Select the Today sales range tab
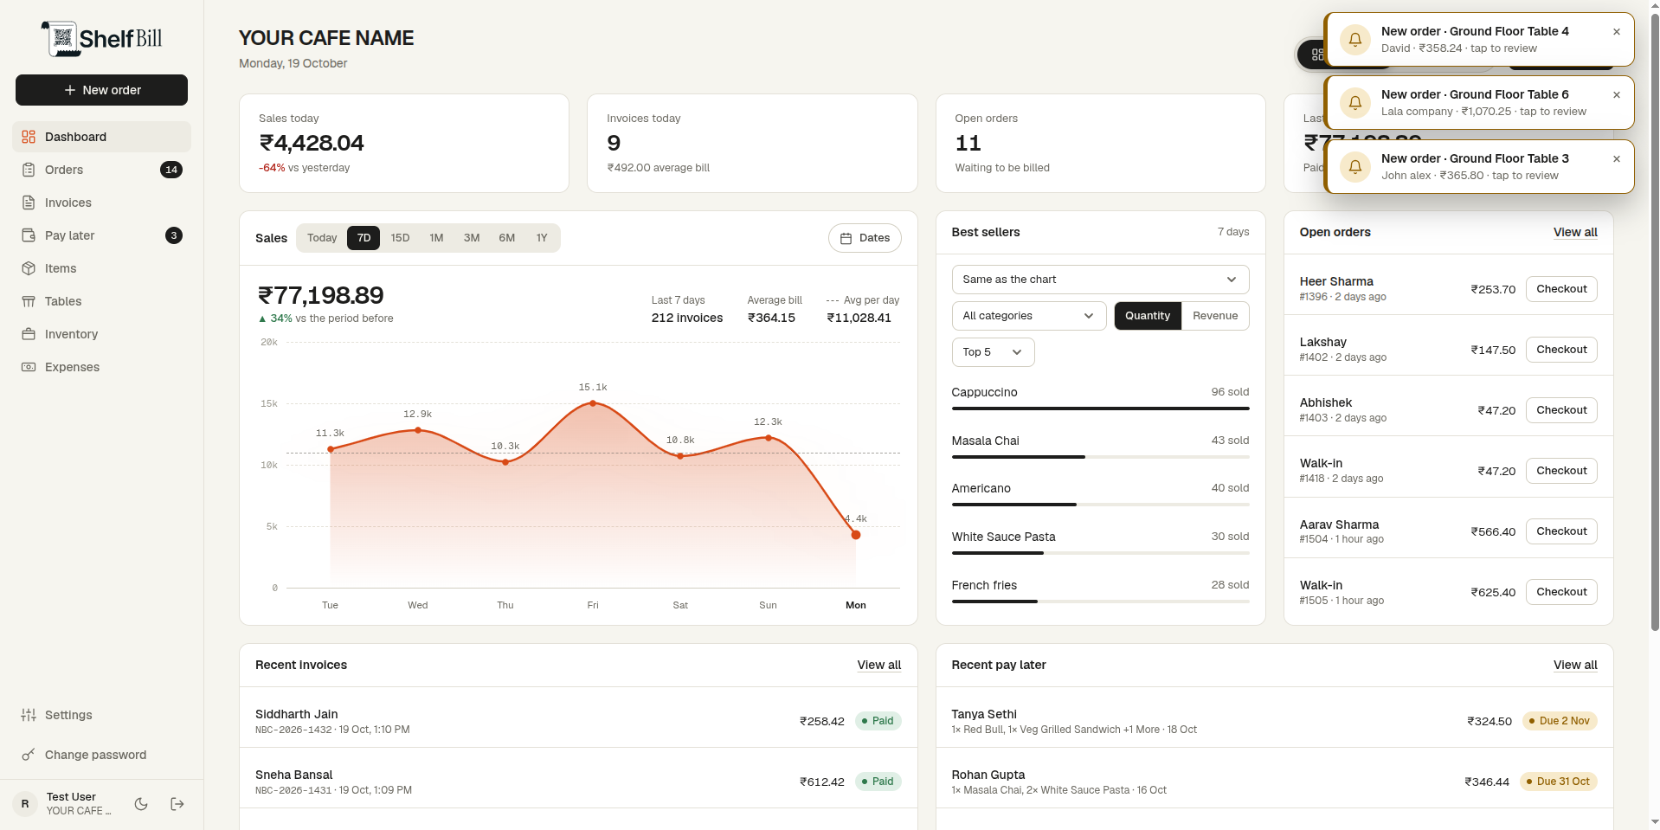Viewport: 1660px width, 830px height. [x=322, y=238]
